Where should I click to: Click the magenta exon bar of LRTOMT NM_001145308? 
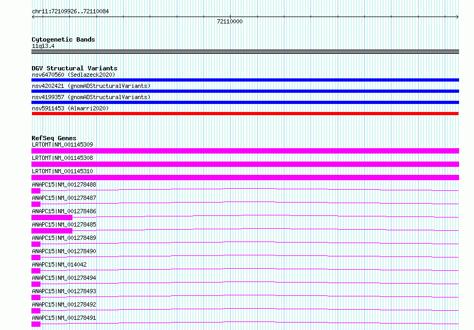point(245,164)
